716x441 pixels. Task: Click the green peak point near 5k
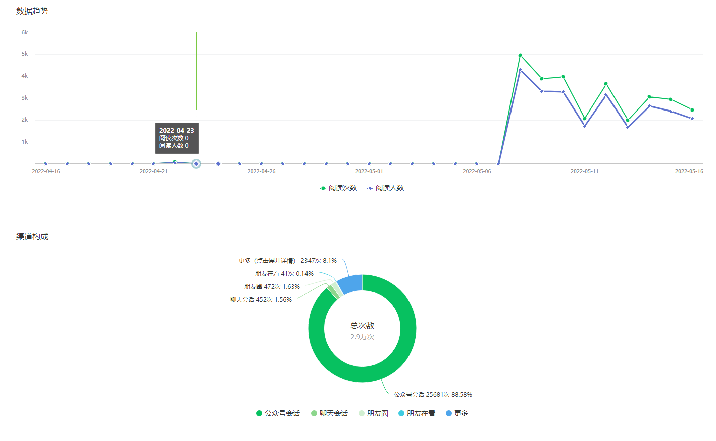tap(520, 55)
